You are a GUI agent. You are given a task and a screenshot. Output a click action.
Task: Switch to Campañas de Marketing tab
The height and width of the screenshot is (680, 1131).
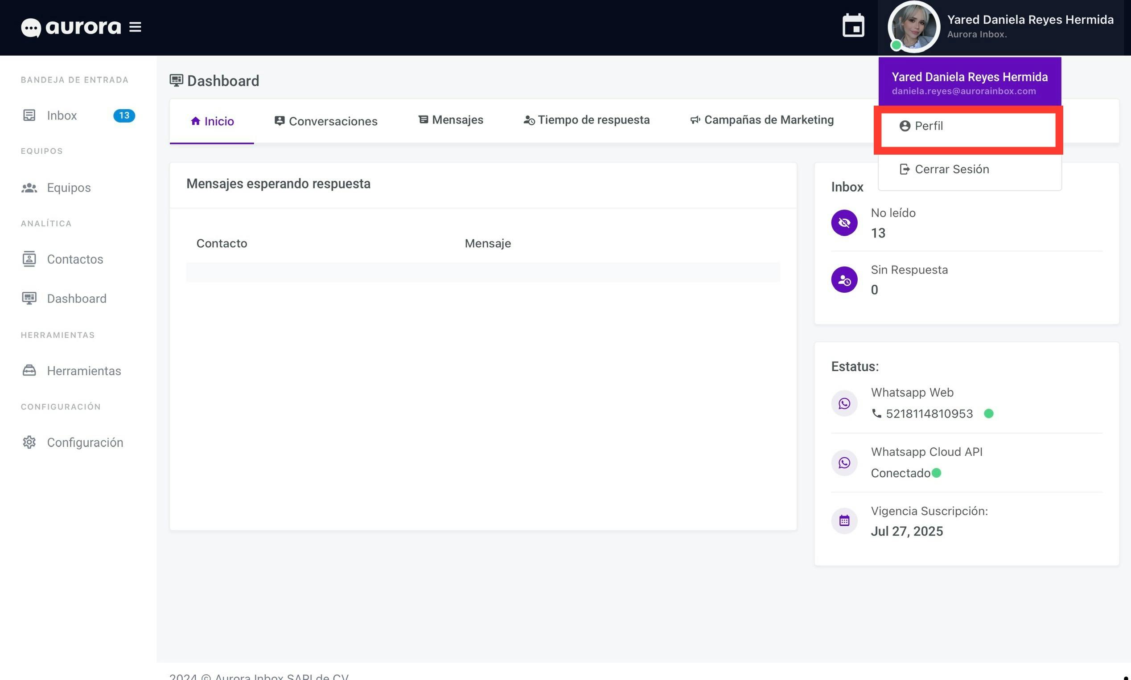tap(761, 120)
